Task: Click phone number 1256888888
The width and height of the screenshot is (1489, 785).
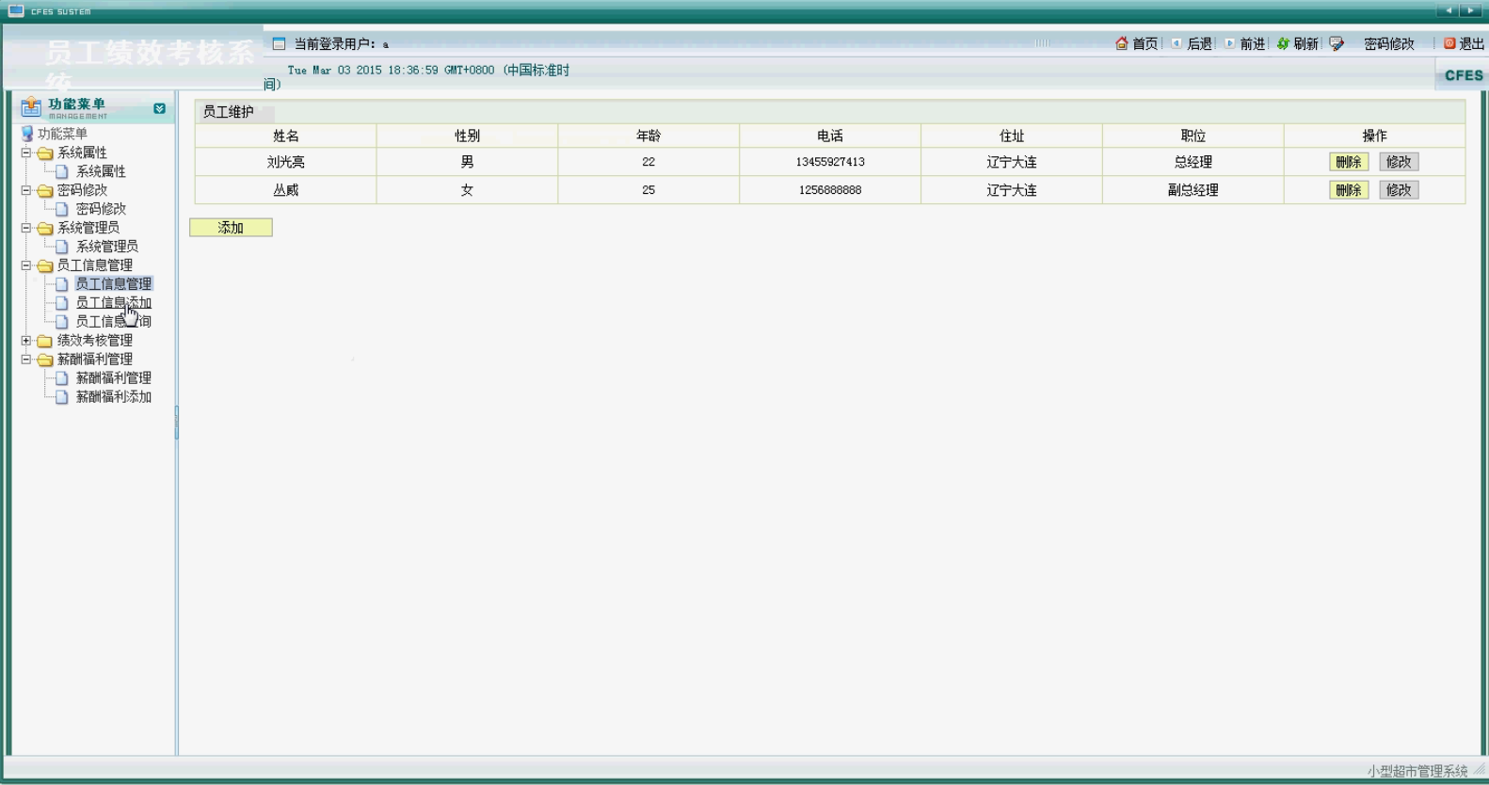Action: pyautogui.click(x=830, y=190)
